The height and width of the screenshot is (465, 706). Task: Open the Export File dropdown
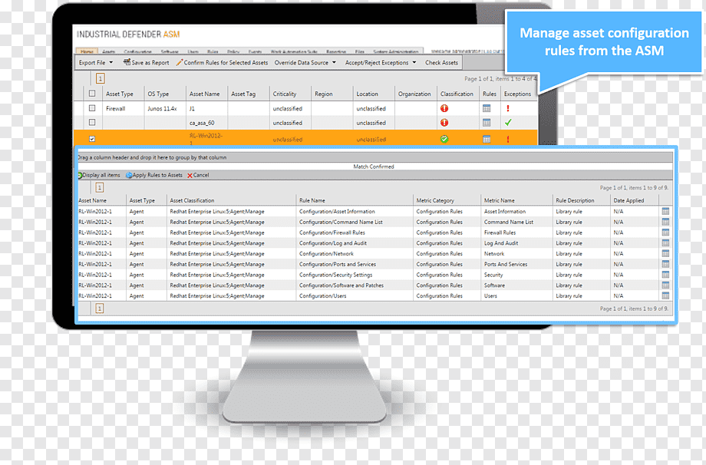coord(96,63)
